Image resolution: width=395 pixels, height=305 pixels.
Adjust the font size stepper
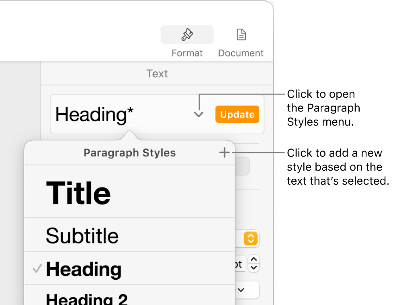(x=254, y=264)
